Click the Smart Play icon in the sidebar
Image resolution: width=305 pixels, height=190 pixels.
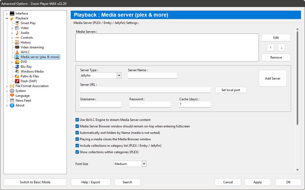point(18,23)
